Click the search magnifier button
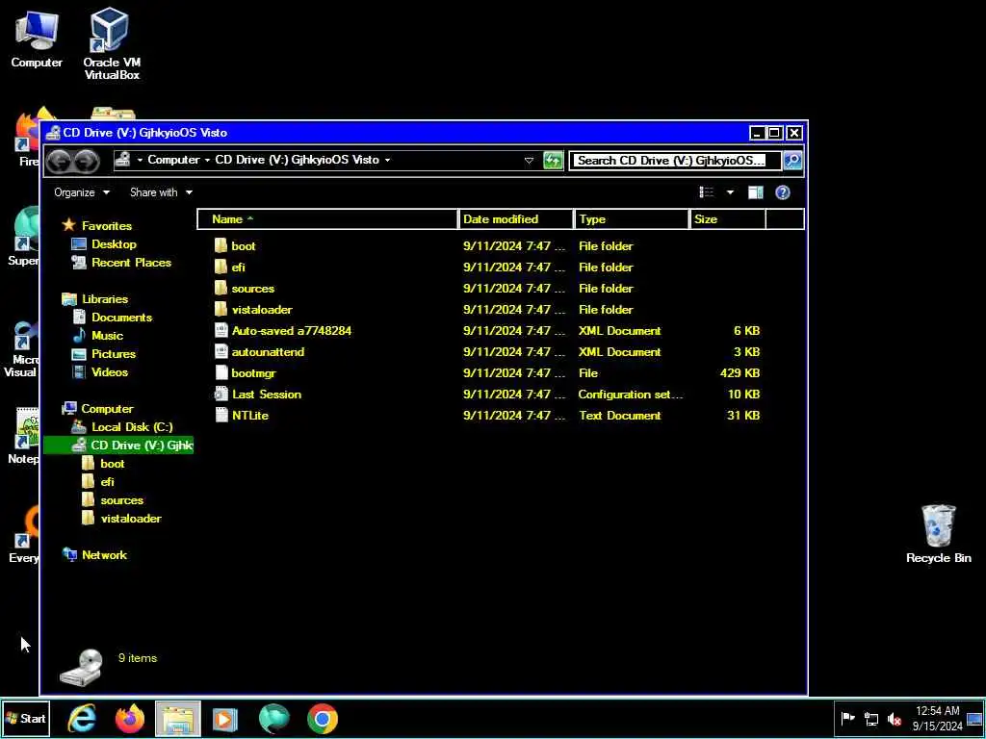 792,161
